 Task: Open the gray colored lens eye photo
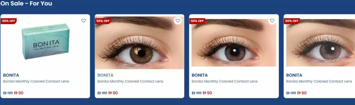(x=234, y=42)
